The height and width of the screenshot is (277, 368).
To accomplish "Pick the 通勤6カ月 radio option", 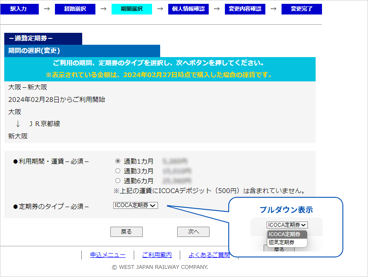I will [118, 181].
